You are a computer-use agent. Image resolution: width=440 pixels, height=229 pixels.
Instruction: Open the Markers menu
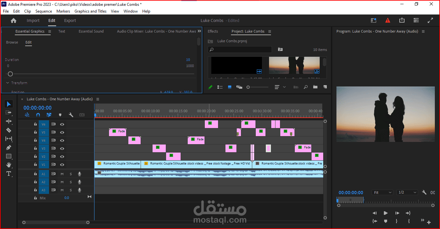63,11
